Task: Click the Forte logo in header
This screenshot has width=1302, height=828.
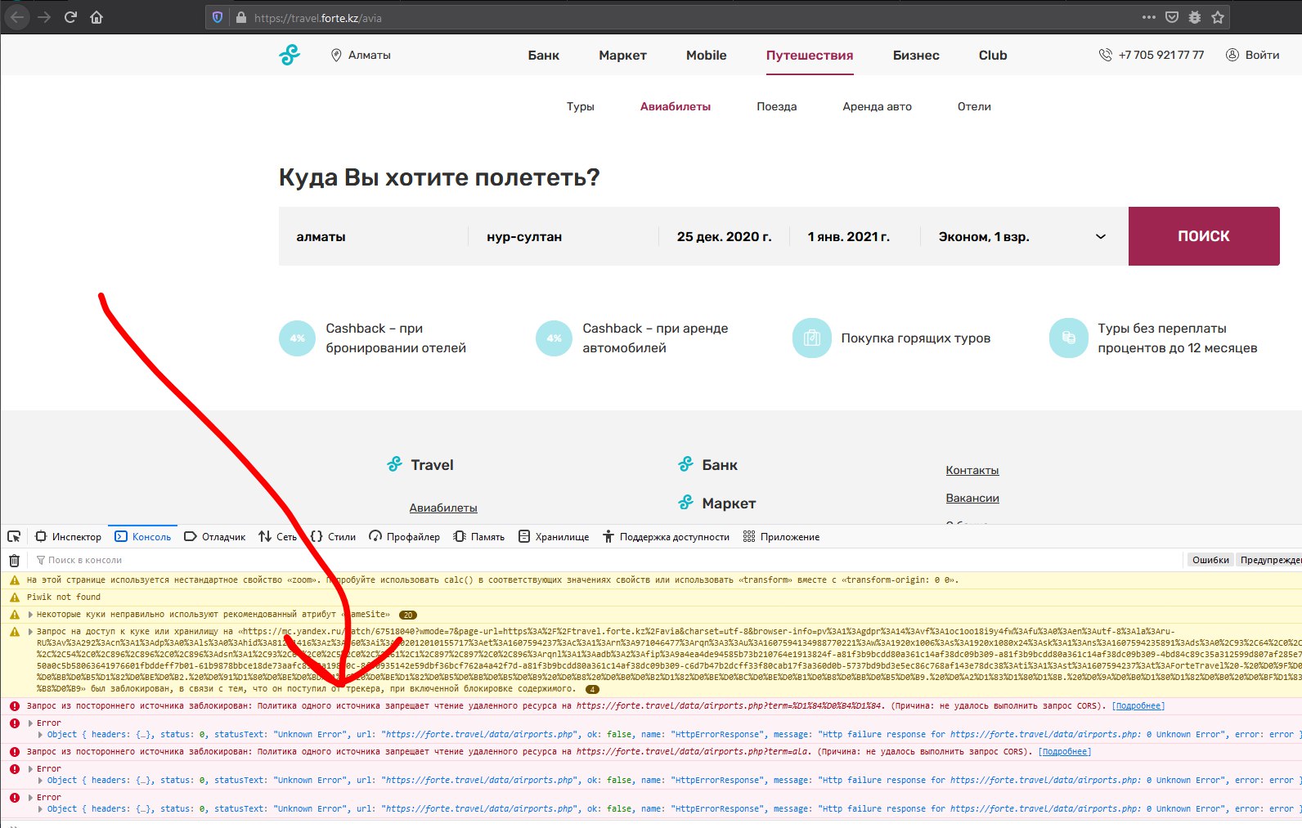Action: click(290, 55)
